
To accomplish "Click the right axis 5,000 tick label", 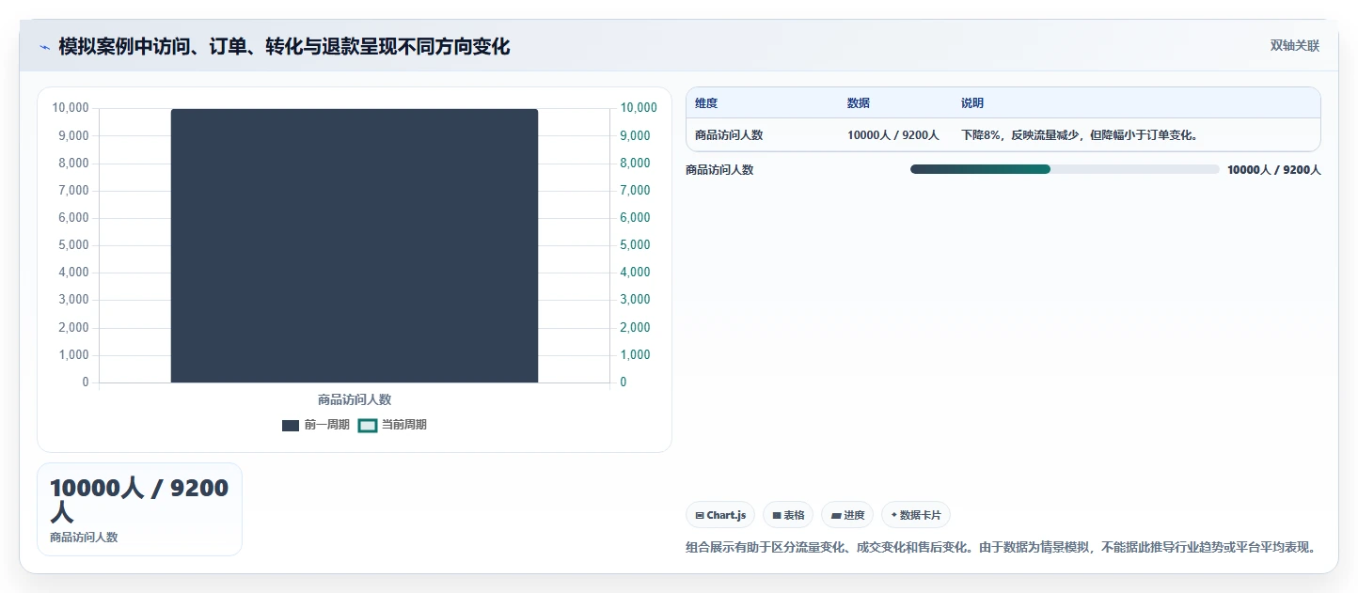I will (x=635, y=245).
